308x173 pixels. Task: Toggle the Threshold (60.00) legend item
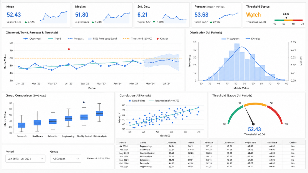138,39
